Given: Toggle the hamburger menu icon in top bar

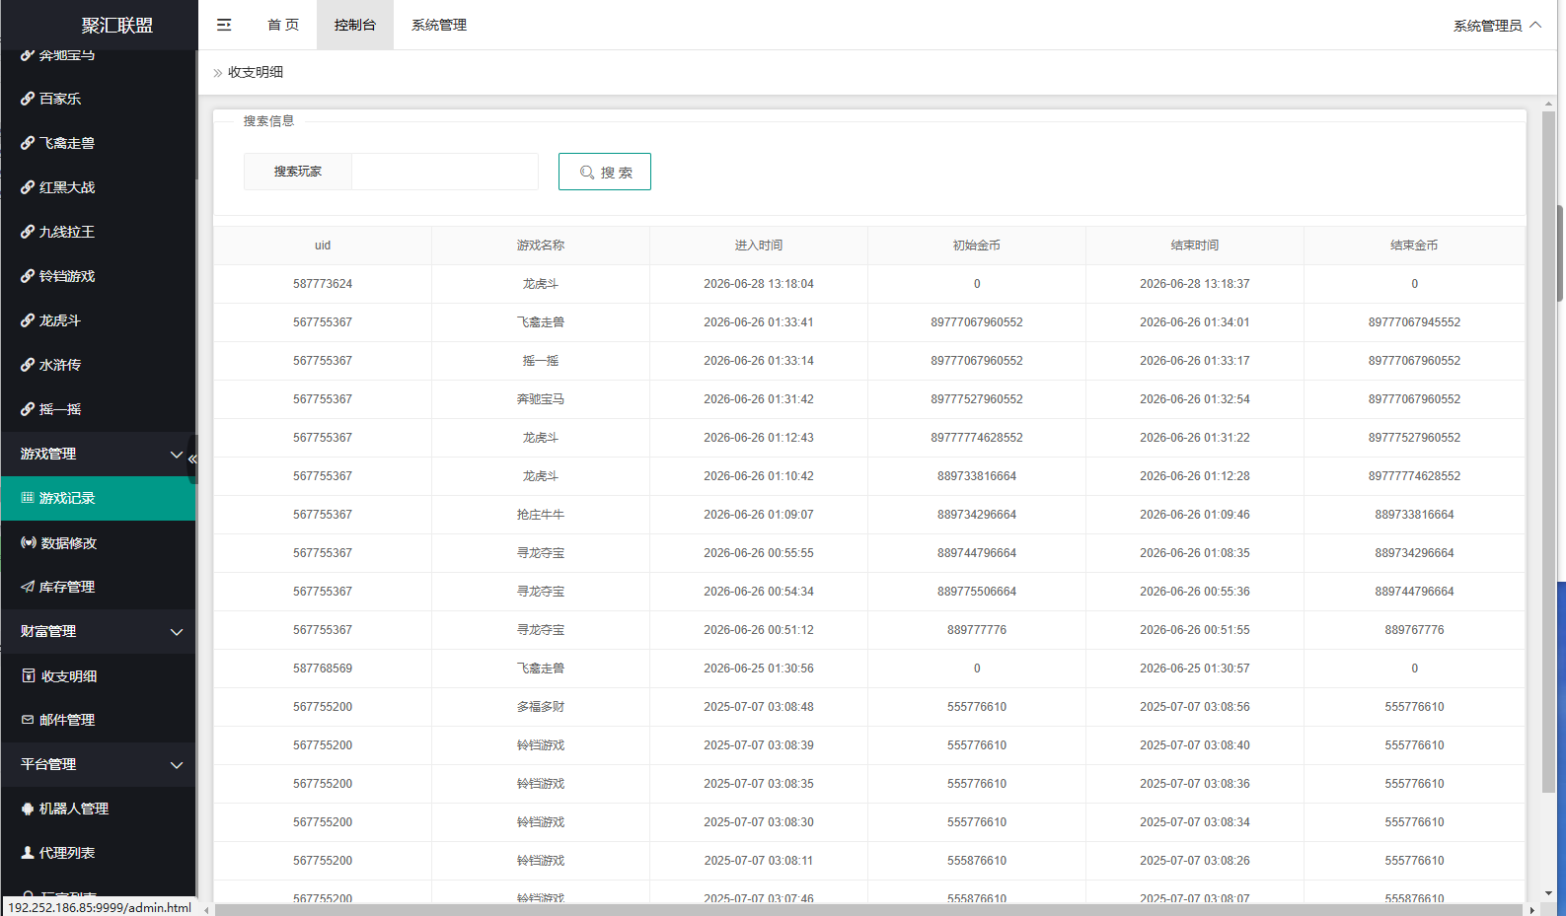Looking at the screenshot, I should point(224,25).
